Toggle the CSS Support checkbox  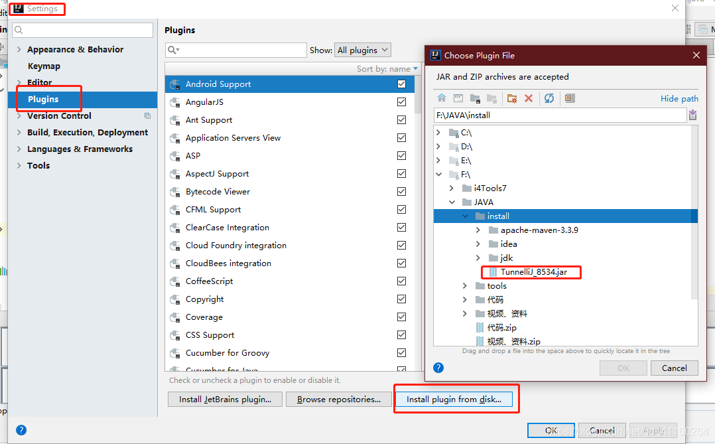tap(401, 335)
